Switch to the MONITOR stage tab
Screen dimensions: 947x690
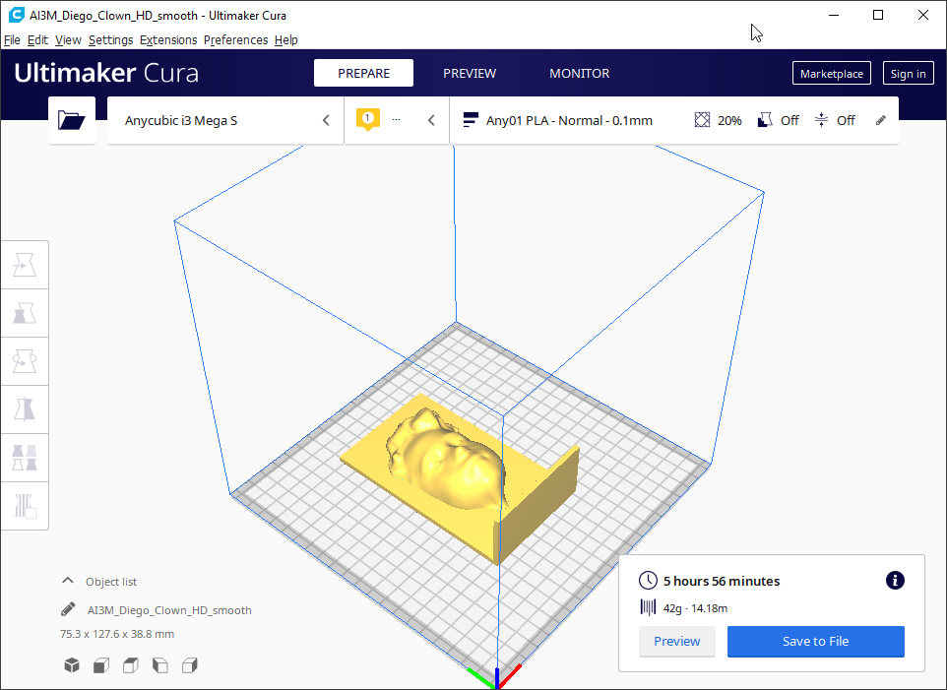pyautogui.click(x=579, y=74)
